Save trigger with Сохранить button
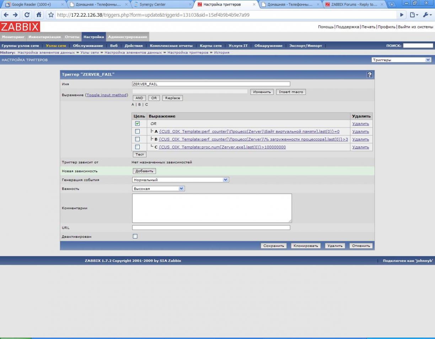Viewport: 435px width, 339px height. [274, 246]
